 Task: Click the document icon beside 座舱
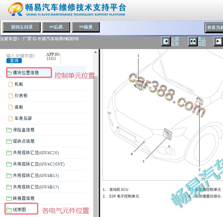(11, 107)
